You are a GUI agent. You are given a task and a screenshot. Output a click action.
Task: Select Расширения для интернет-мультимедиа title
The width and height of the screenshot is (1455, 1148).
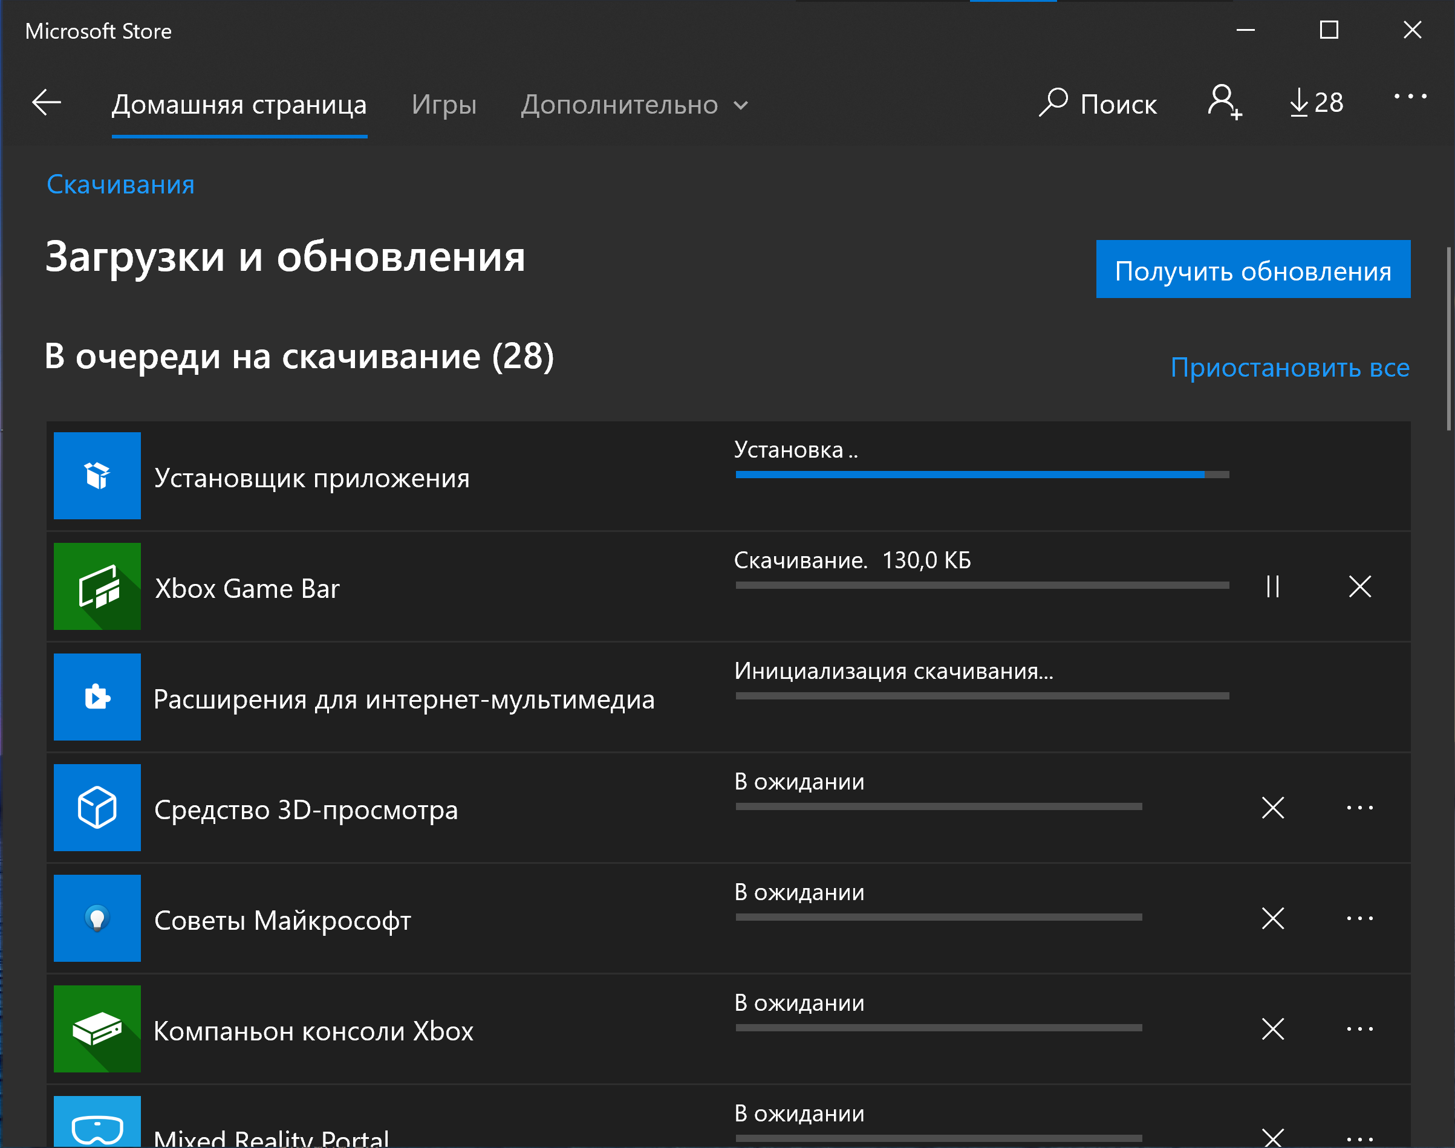click(x=404, y=701)
